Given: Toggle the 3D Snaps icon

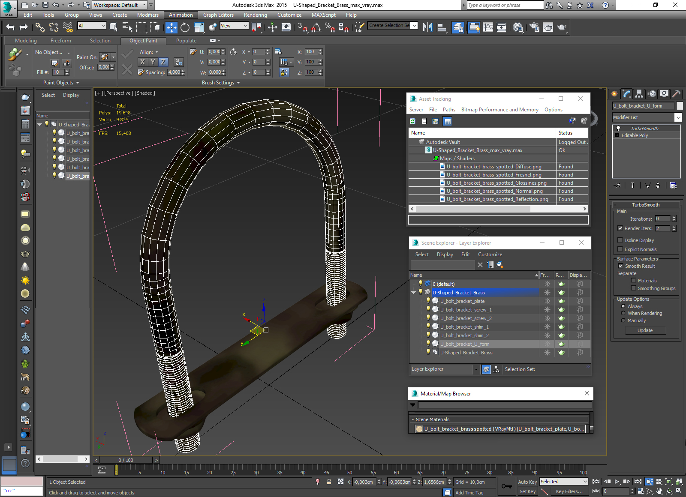Looking at the screenshot, I should [302, 27].
